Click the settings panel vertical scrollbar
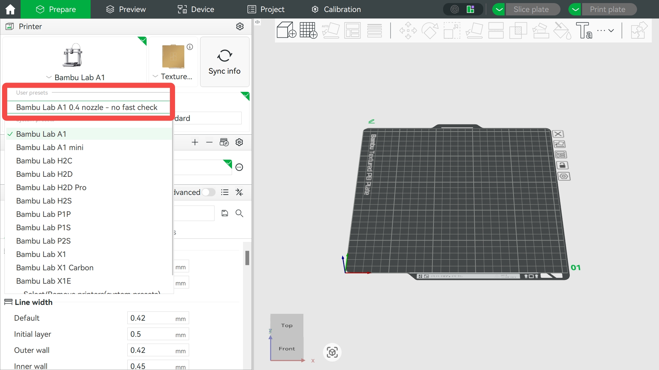 click(247, 258)
